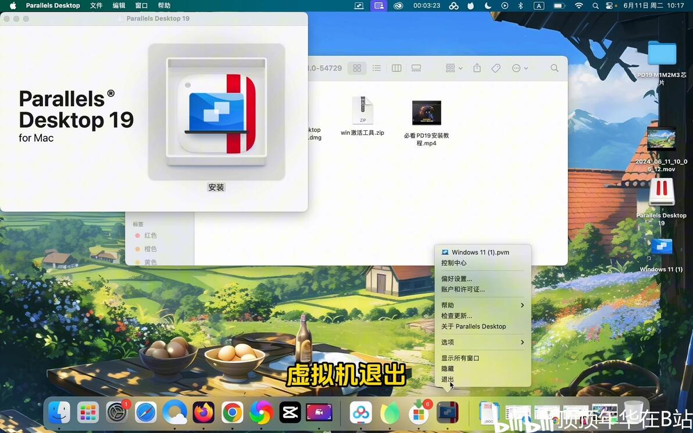Screen dimensions: 693x433
Task: Switch Finder to gallery view
Action: click(x=416, y=68)
